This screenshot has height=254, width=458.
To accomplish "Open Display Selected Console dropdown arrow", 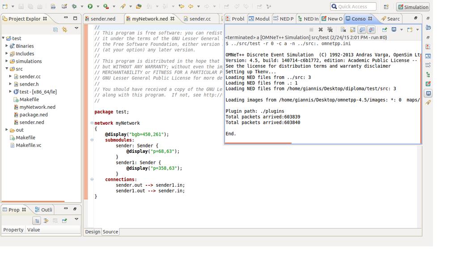I will [401, 29].
